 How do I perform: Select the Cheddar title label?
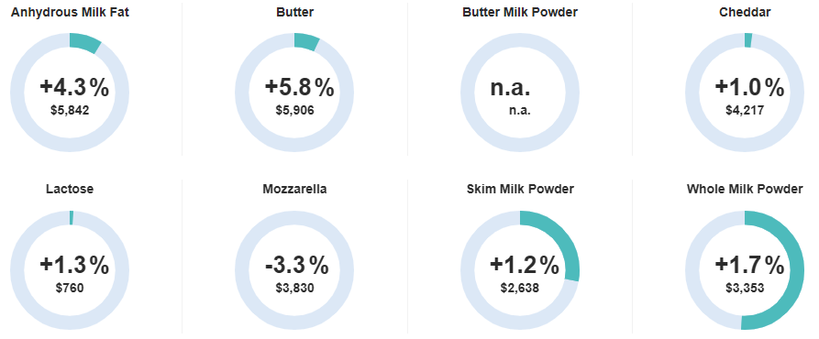coord(745,12)
